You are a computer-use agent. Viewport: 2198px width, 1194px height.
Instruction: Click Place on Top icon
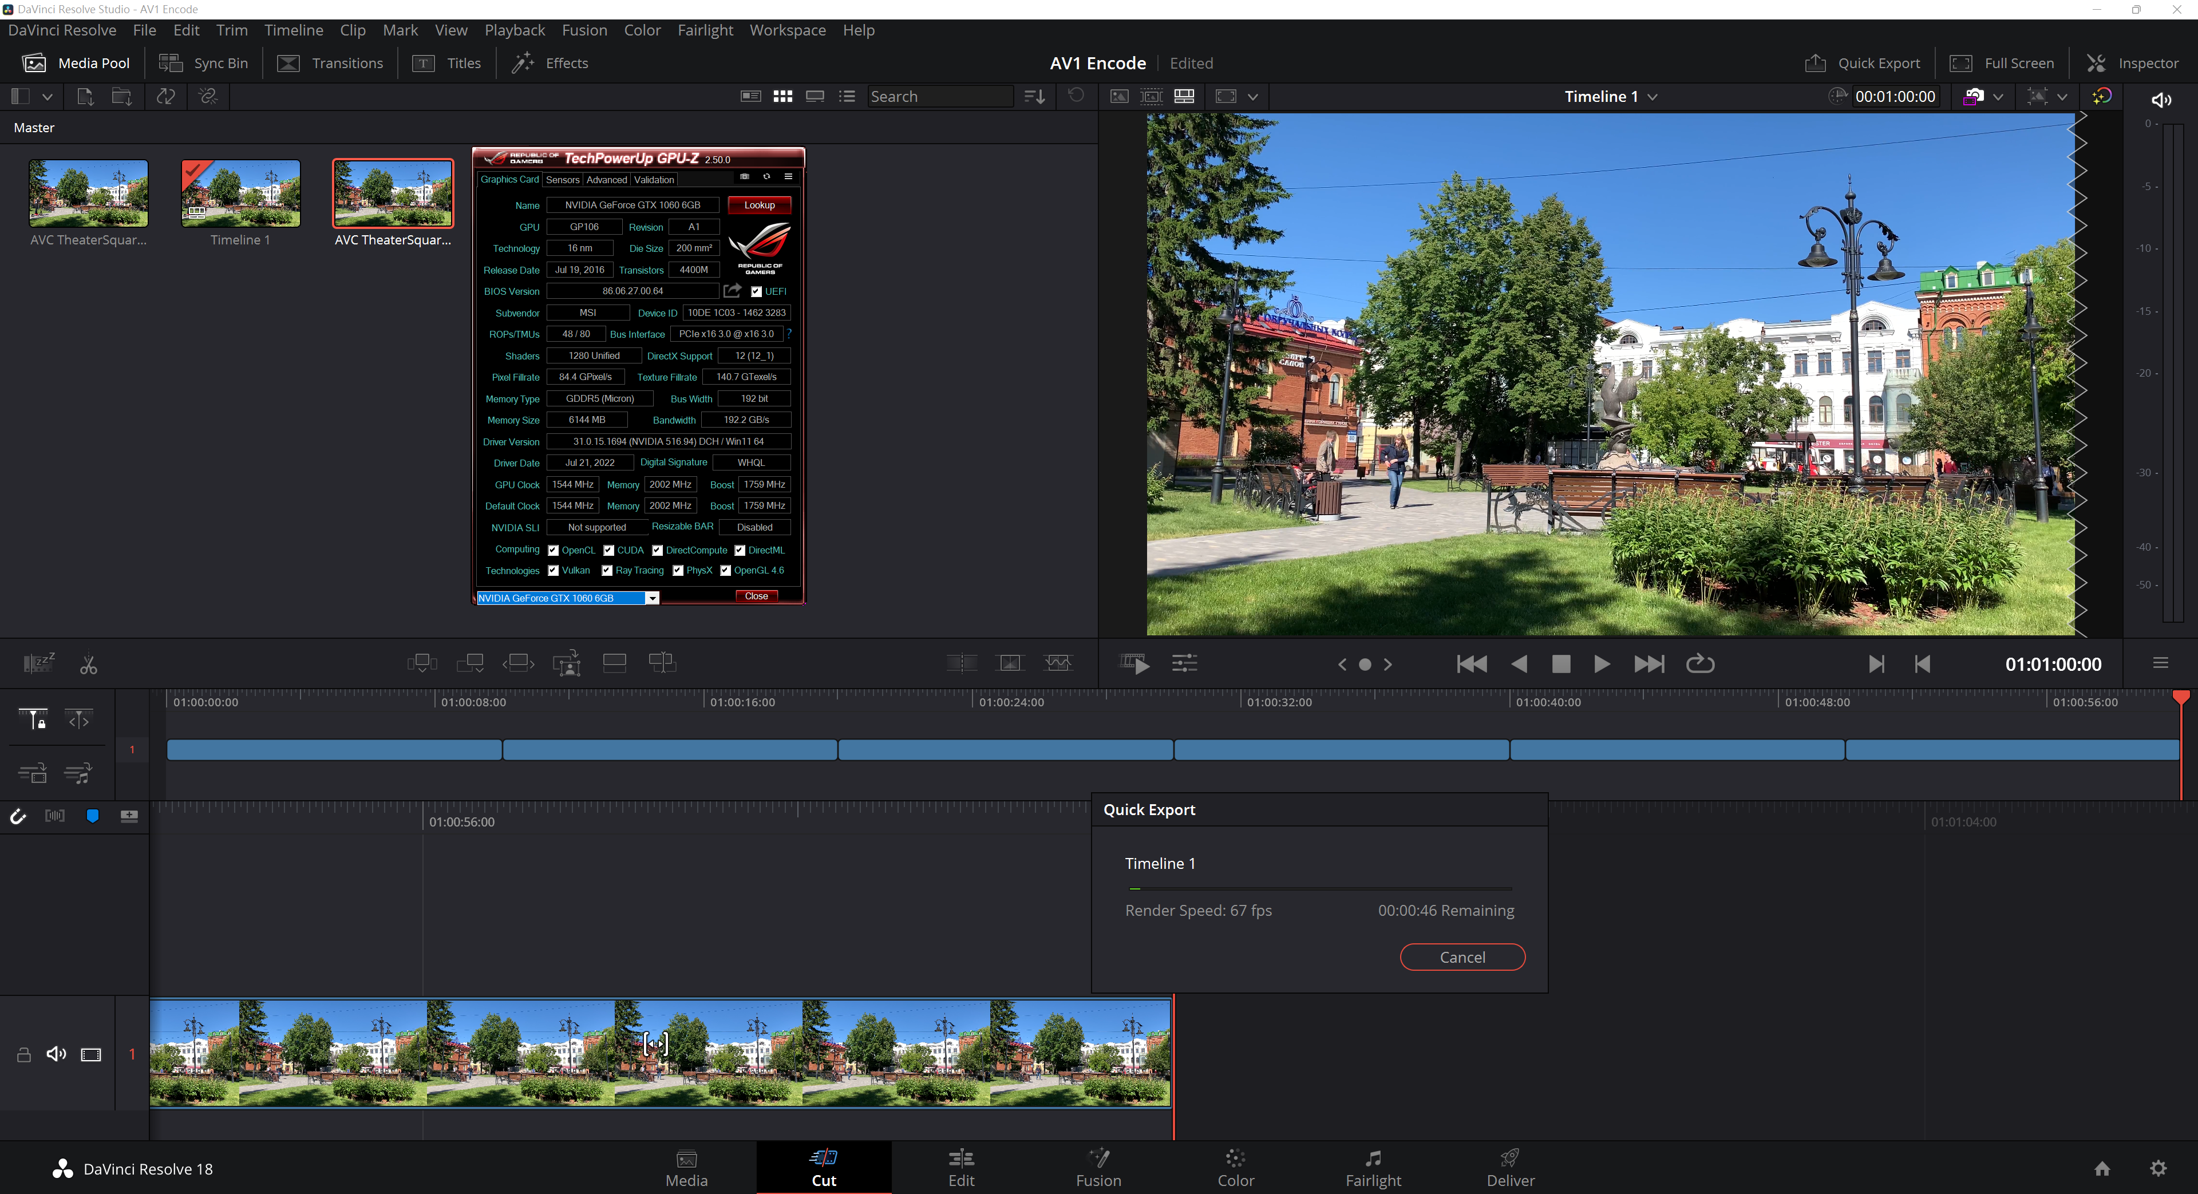[614, 663]
